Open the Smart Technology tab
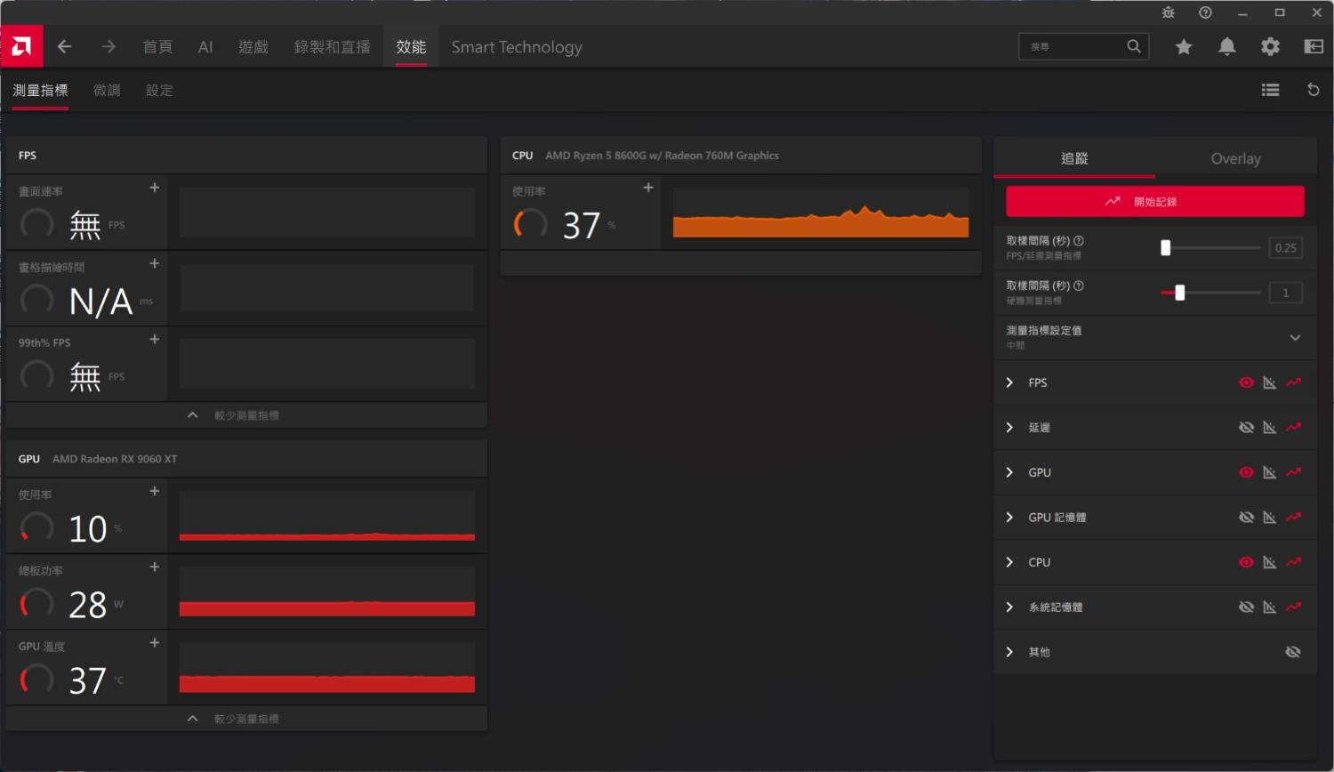 pyautogui.click(x=517, y=46)
